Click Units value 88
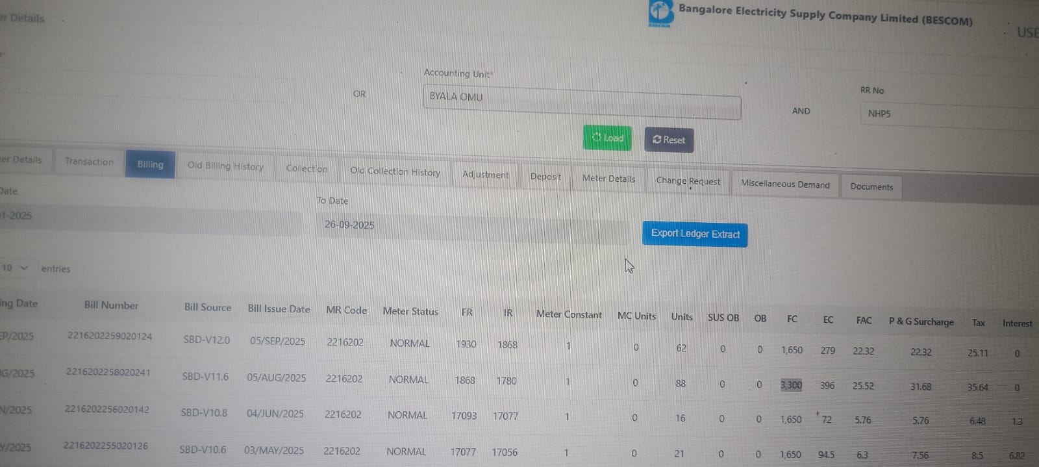Viewport: 1039px width, 467px height. (x=680, y=383)
